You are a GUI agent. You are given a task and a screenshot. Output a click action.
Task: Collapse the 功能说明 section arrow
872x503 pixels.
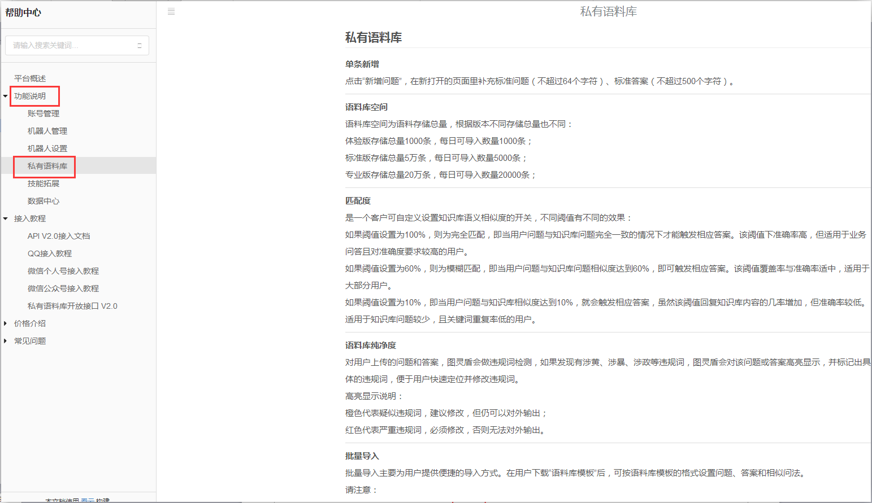pyautogui.click(x=6, y=96)
